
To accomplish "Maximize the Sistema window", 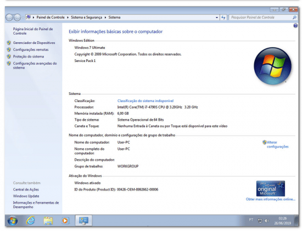I will point(284,10).
